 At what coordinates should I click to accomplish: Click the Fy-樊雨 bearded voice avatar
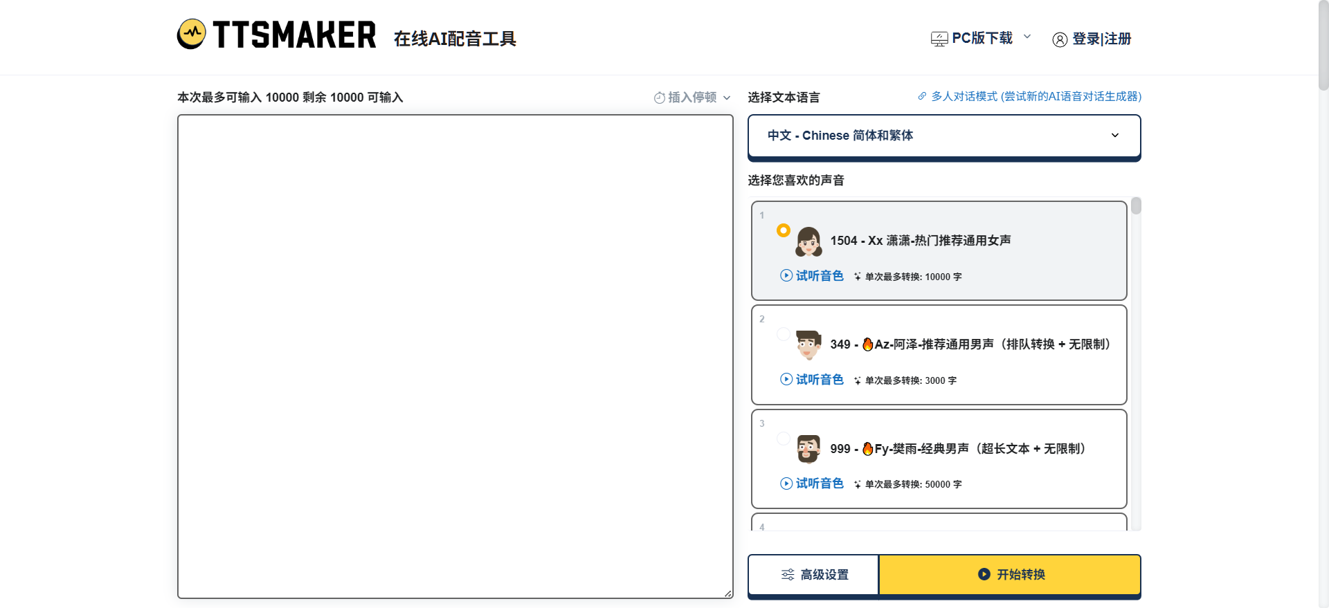(808, 449)
